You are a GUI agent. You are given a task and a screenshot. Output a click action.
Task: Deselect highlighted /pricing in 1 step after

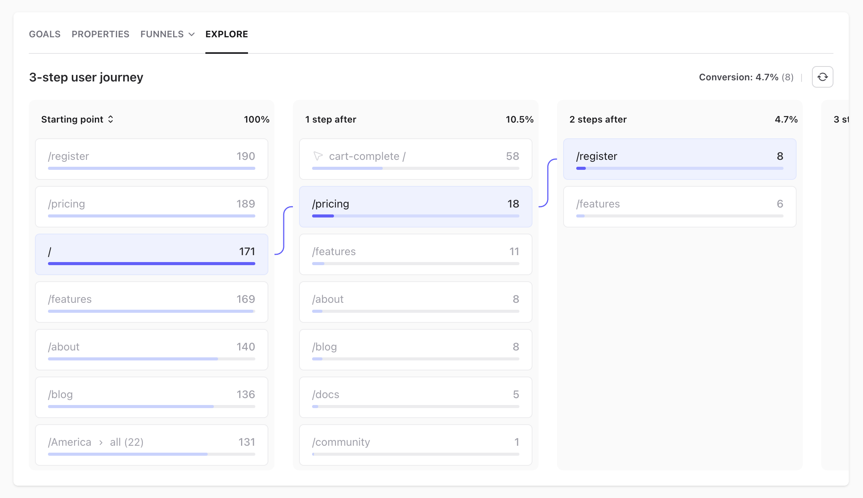pos(415,206)
